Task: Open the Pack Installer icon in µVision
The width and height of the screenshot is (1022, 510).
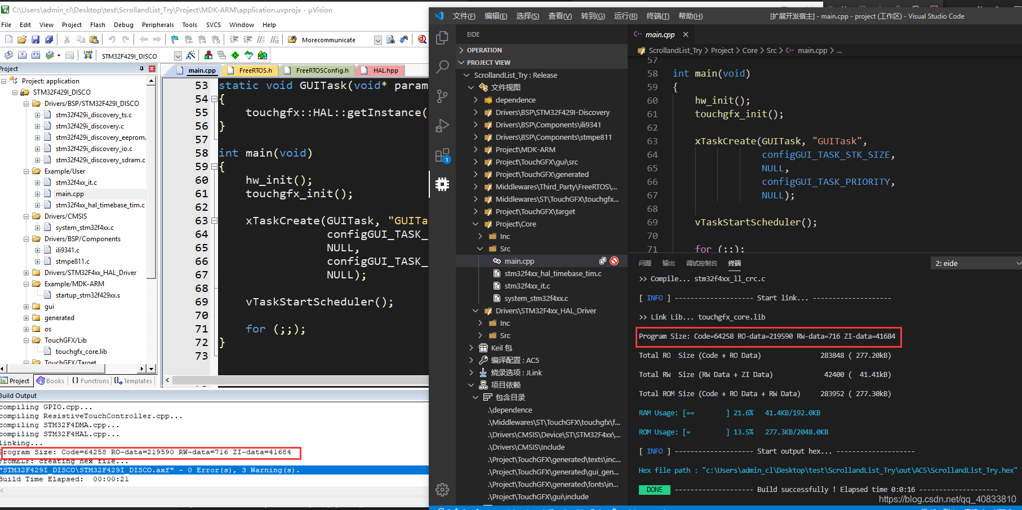Action: tap(263, 55)
